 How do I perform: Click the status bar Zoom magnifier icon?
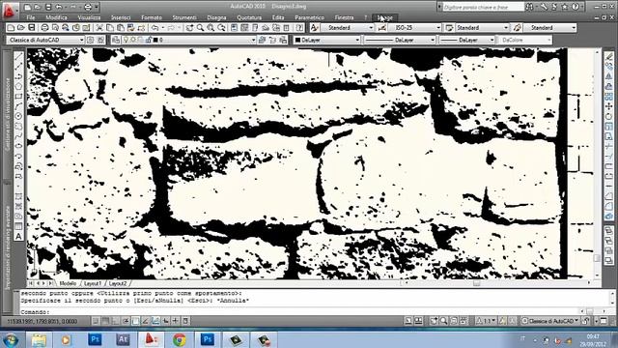pyautogui.click(x=443, y=321)
